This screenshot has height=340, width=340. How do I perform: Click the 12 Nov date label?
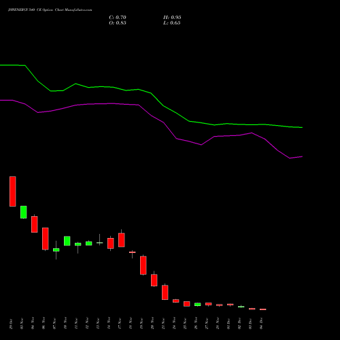(87, 324)
